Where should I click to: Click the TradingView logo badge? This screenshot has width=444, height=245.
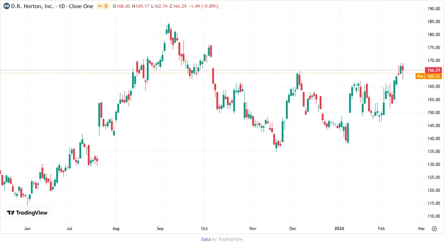[x=28, y=213]
